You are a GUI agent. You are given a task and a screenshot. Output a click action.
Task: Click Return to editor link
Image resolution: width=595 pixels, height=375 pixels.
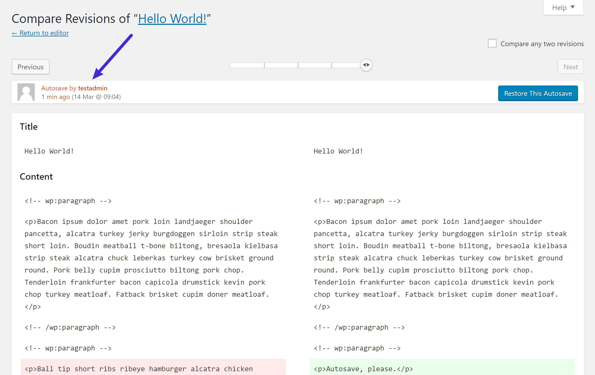point(40,32)
